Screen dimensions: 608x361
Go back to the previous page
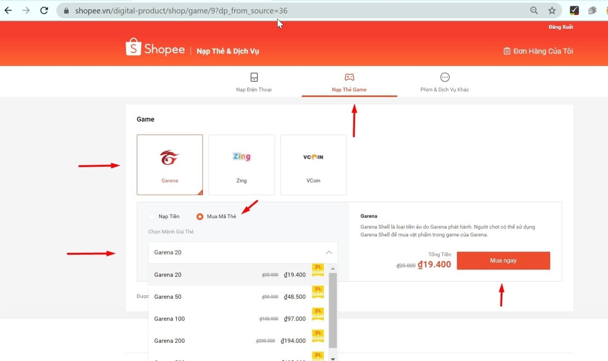(x=8, y=11)
